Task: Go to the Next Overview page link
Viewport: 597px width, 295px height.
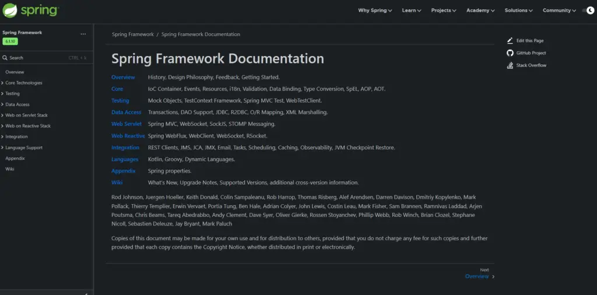Action: pyautogui.click(x=477, y=276)
